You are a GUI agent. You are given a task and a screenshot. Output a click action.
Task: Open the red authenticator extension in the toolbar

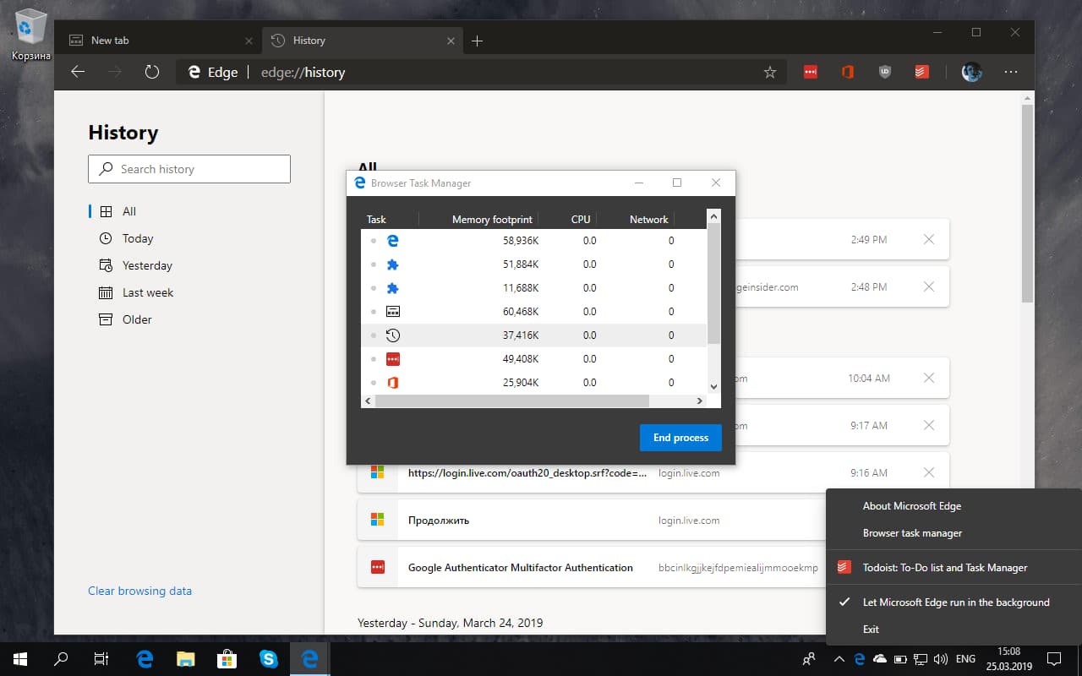pos(811,73)
